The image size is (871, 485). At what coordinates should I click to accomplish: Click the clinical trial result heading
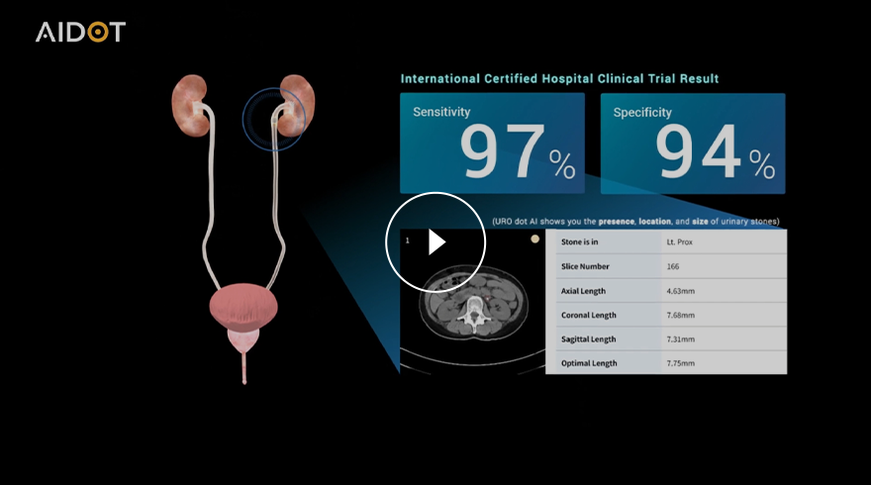(x=559, y=78)
